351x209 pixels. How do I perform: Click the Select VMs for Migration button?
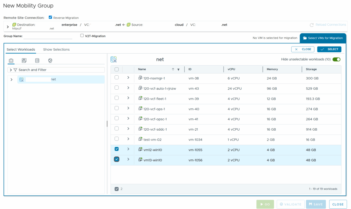323,38
